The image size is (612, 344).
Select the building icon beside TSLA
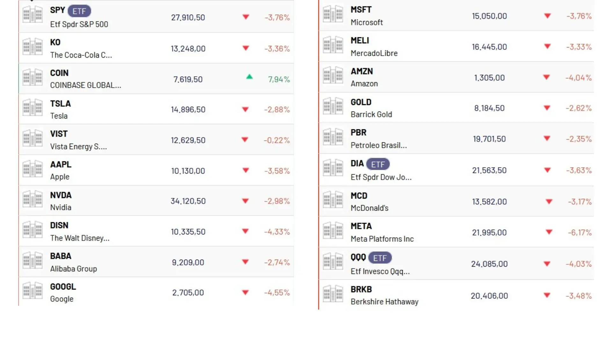[x=32, y=107]
